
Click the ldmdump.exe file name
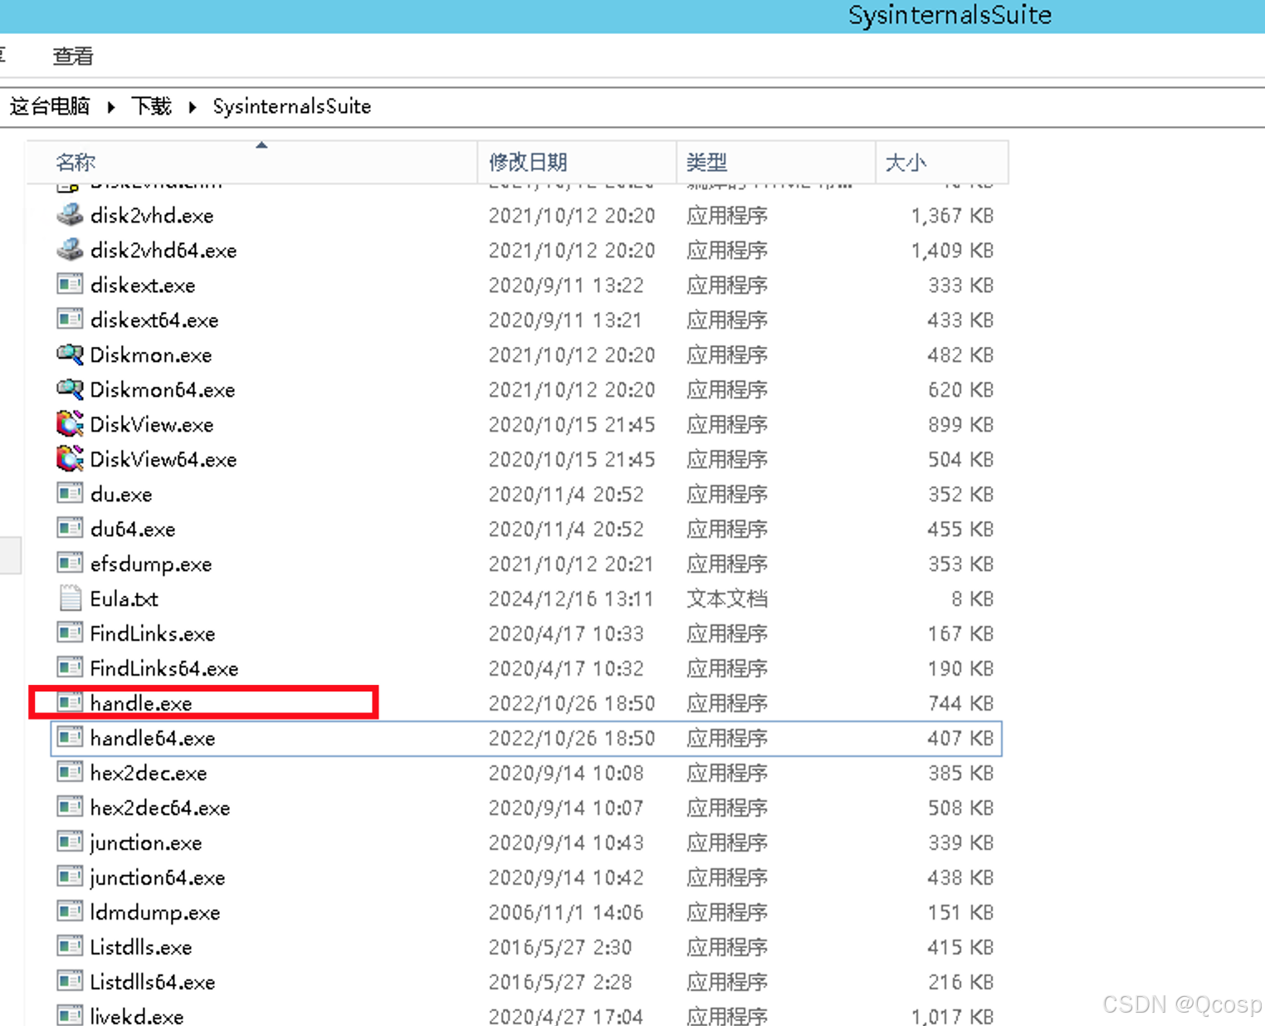click(x=155, y=912)
